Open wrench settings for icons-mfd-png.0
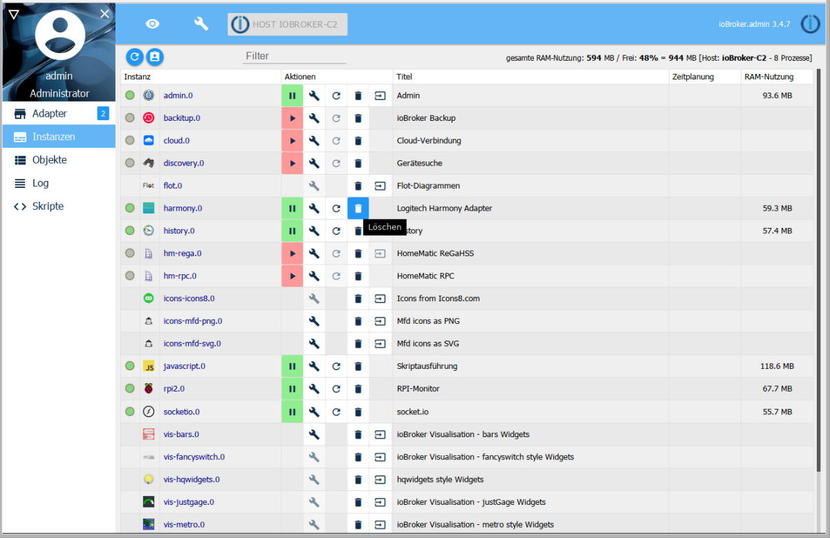This screenshot has height=538, width=830. pos(314,321)
